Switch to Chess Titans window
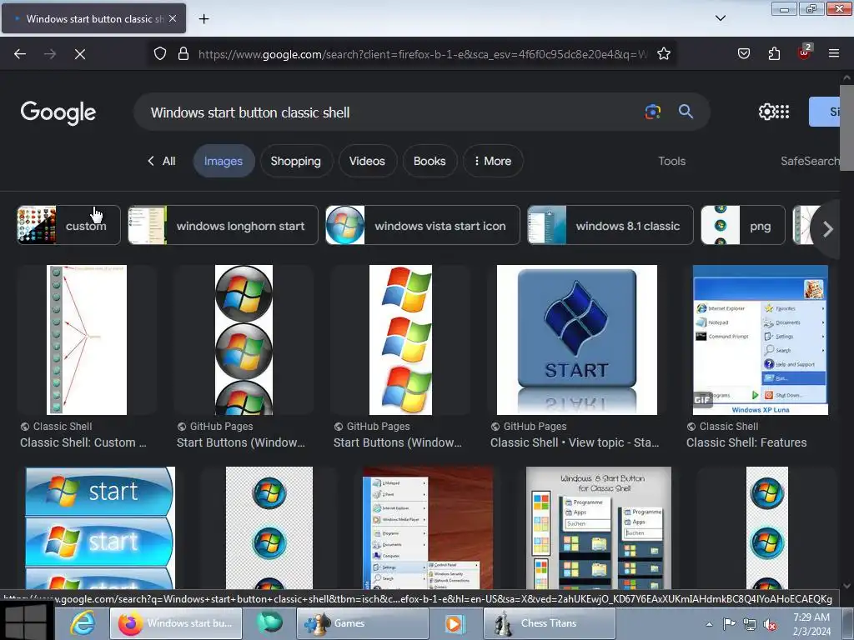The width and height of the screenshot is (854, 640). [550, 623]
